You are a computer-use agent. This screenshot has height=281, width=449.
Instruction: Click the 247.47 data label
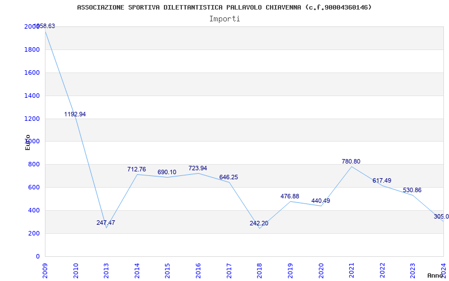point(106,223)
